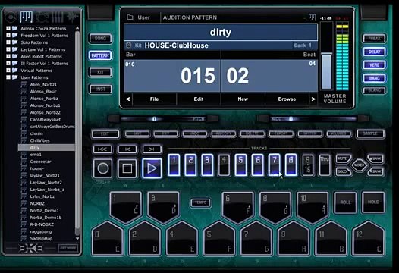Collapse the User Patterns folder
The height and width of the screenshot is (273, 399).
[x=8, y=77]
